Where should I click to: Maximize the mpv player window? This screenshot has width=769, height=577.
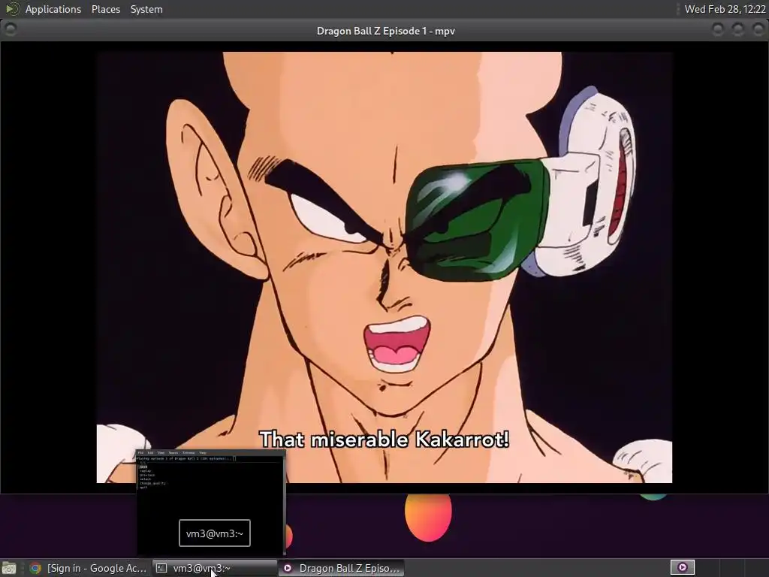[737, 29]
